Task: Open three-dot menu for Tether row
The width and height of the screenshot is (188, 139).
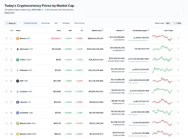Action: click(178, 59)
